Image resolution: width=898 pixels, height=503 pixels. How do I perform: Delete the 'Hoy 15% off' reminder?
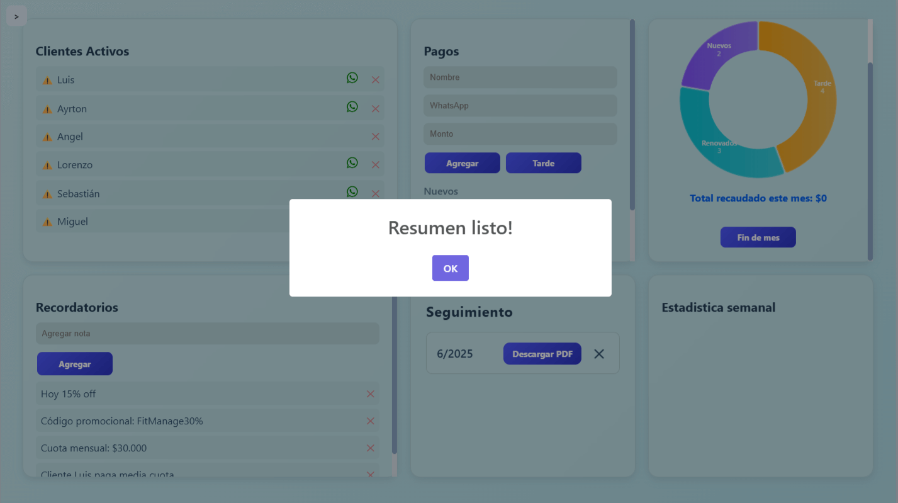371,394
